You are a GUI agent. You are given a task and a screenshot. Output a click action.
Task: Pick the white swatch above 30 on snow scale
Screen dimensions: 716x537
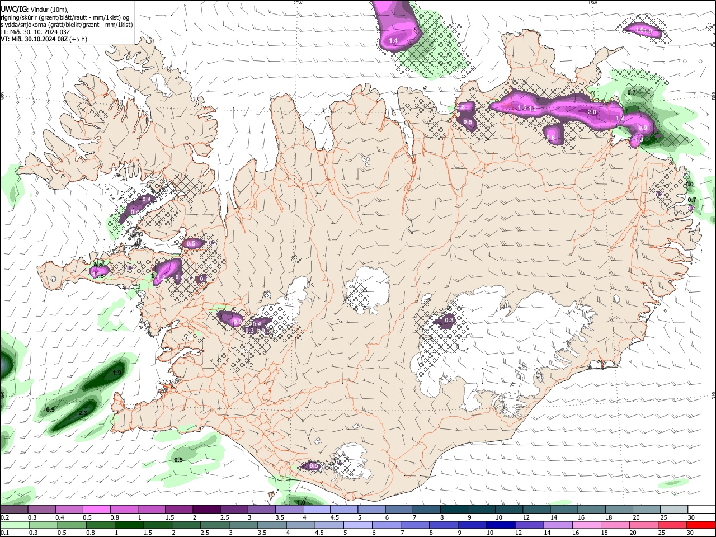click(702, 509)
